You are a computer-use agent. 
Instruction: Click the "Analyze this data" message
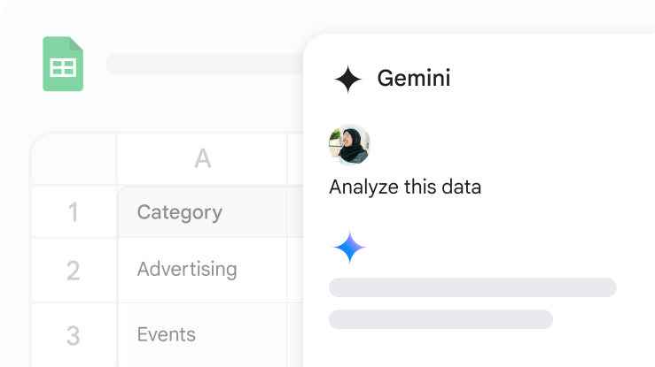404,187
